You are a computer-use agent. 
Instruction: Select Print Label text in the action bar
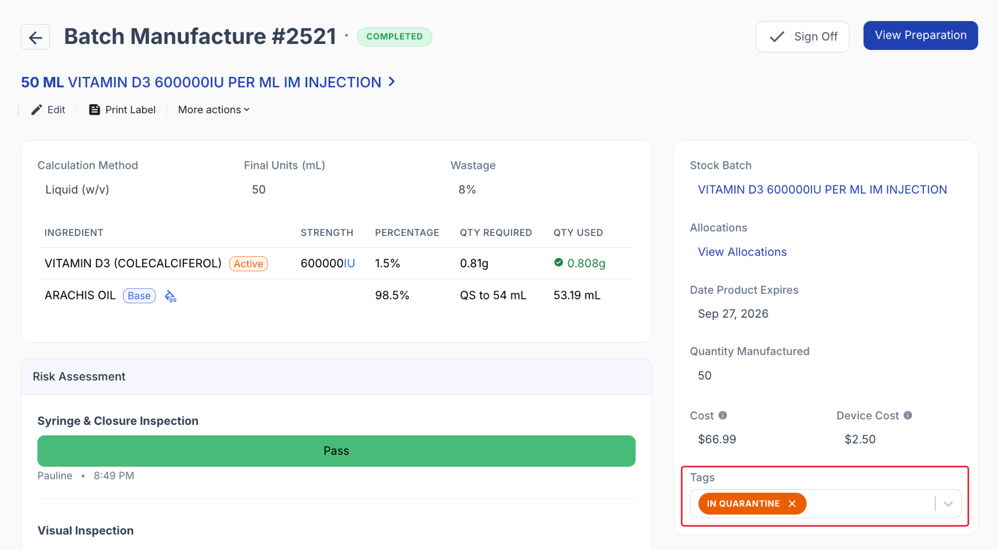pyautogui.click(x=130, y=110)
